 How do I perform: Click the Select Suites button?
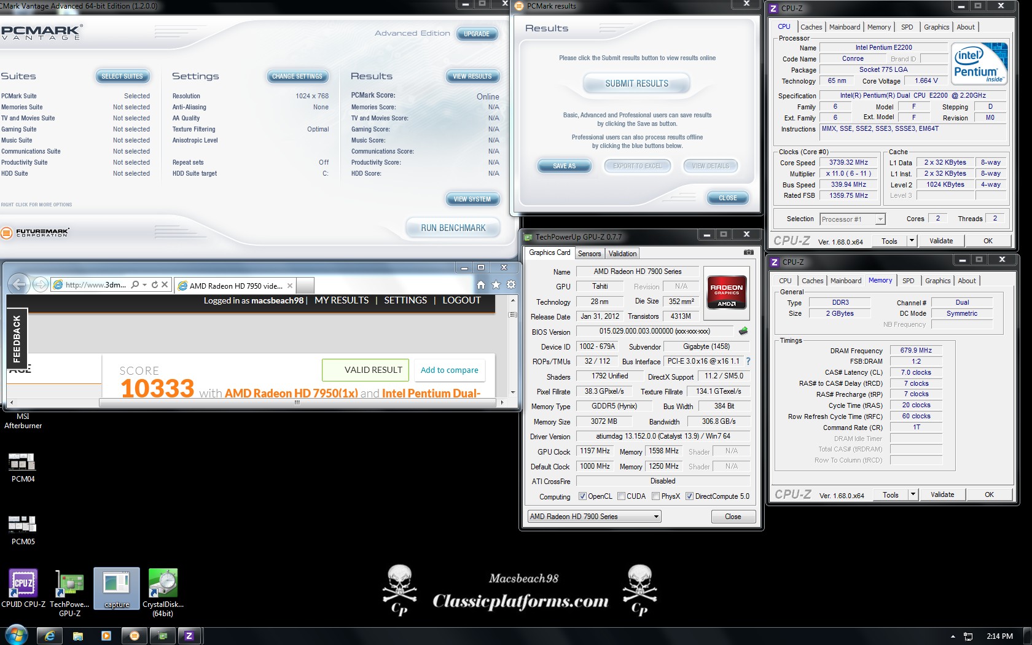[122, 76]
